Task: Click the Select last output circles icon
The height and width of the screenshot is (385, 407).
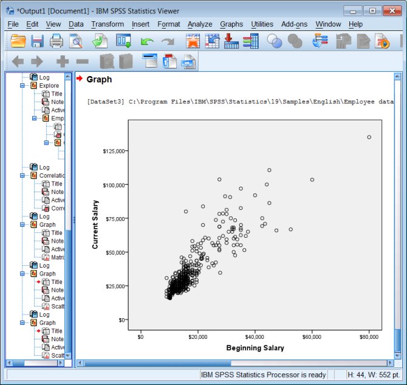Action: (275, 41)
